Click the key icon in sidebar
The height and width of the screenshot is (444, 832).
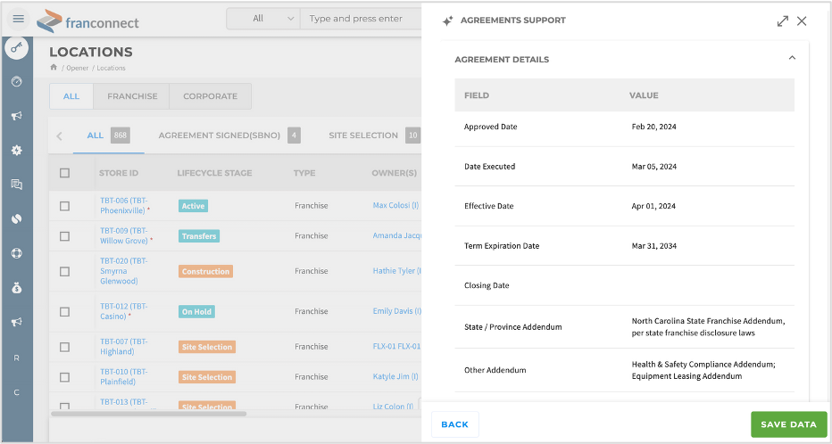[x=16, y=48]
